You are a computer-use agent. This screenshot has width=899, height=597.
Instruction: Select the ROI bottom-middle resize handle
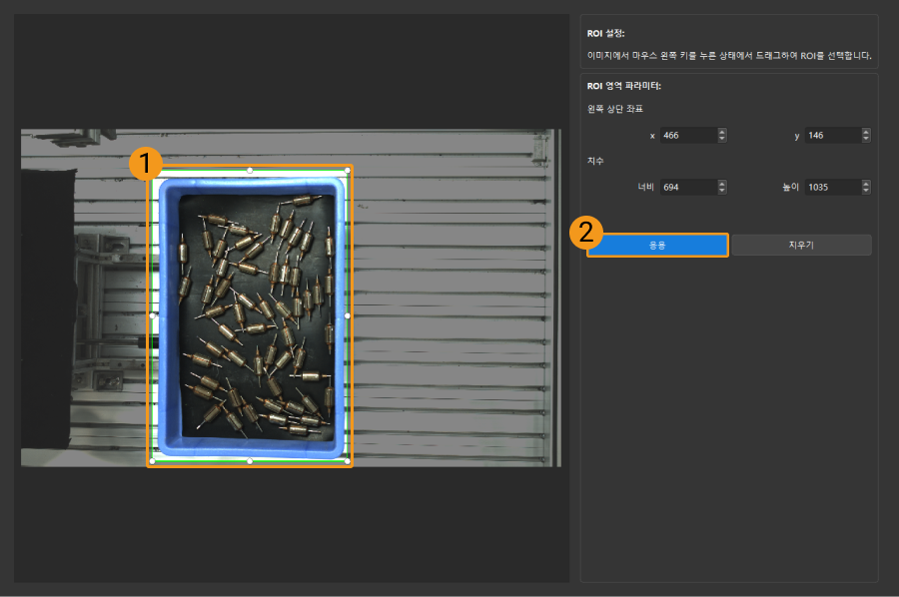pos(250,461)
